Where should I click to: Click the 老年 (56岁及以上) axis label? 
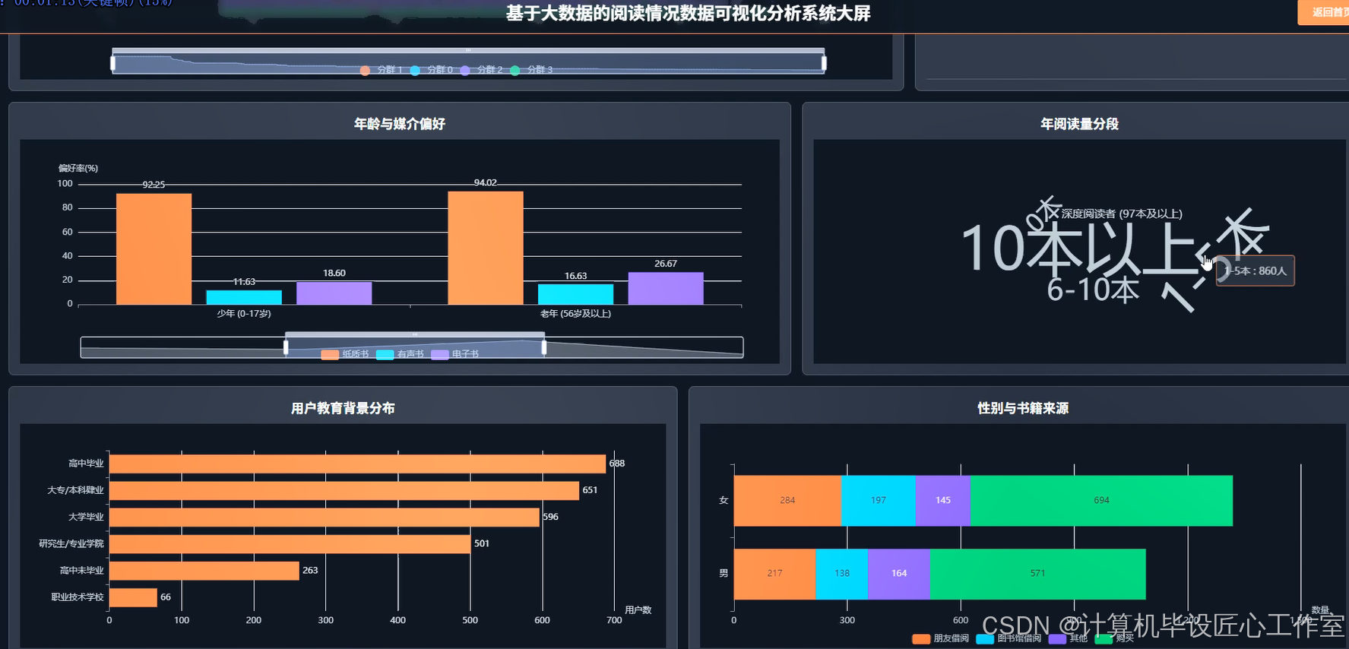click(x=575, y=314)
